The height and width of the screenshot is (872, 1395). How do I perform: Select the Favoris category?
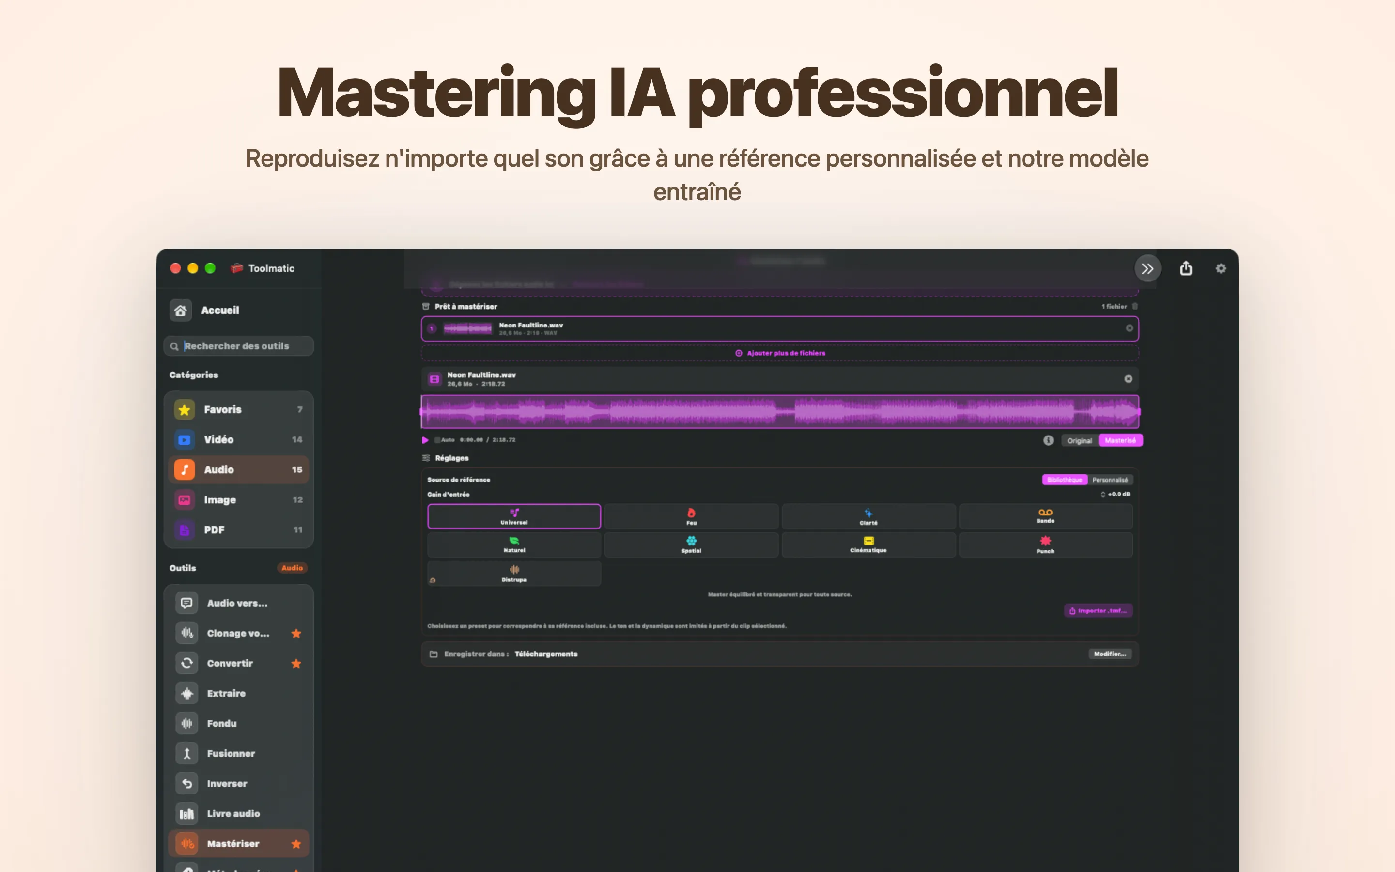pyautogui.click(x=238, y=409)
